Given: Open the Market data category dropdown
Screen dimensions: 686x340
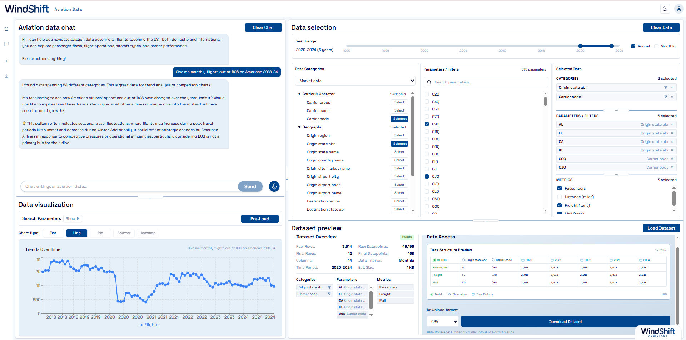Looking at the screenshot, I should coord(355,81).
